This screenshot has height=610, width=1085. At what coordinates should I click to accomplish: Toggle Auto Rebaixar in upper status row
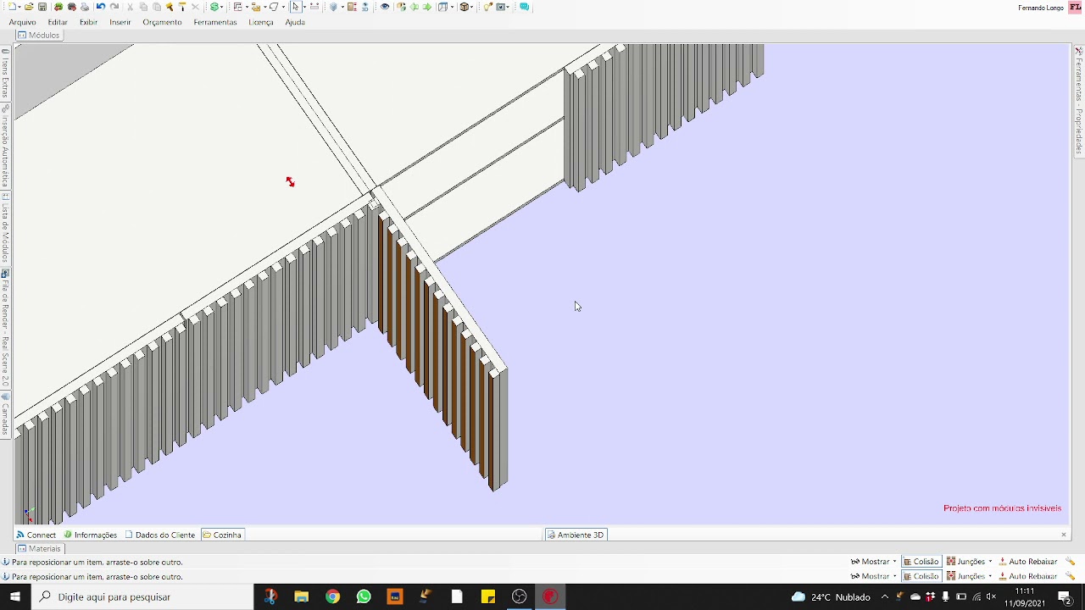click(x=1027, y=562)
